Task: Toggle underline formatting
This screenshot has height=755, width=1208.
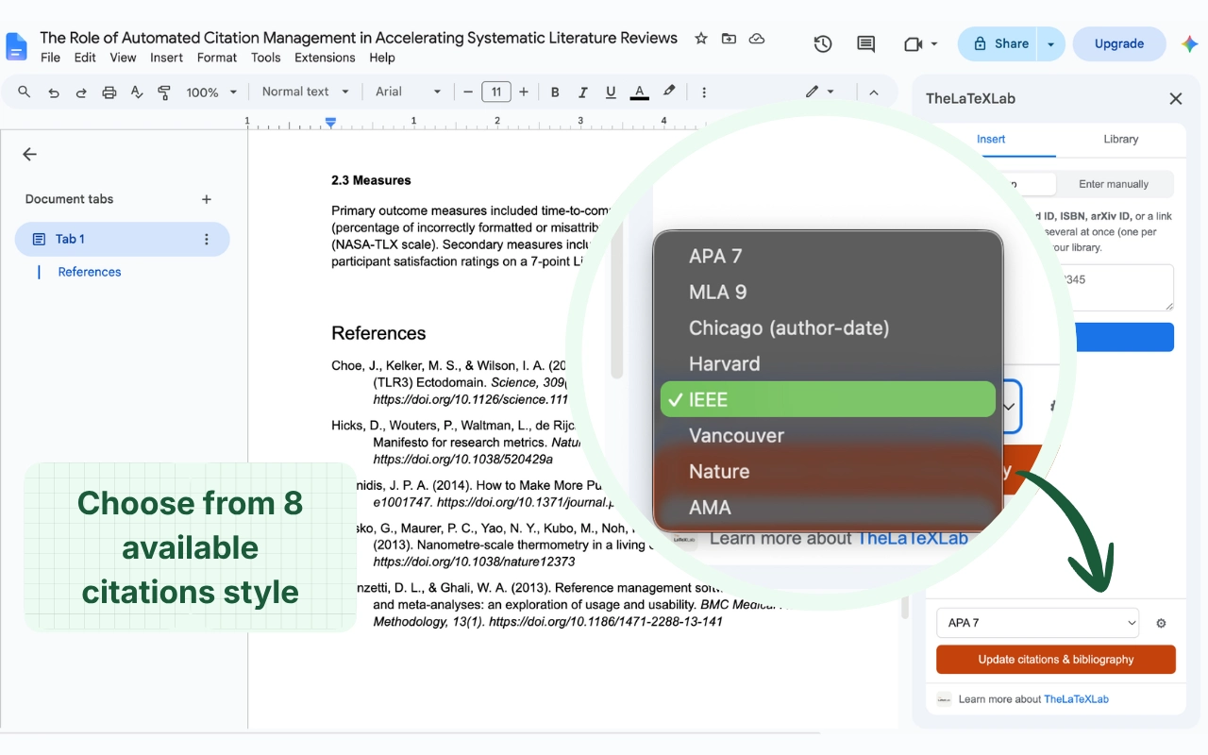Action: 611,92
